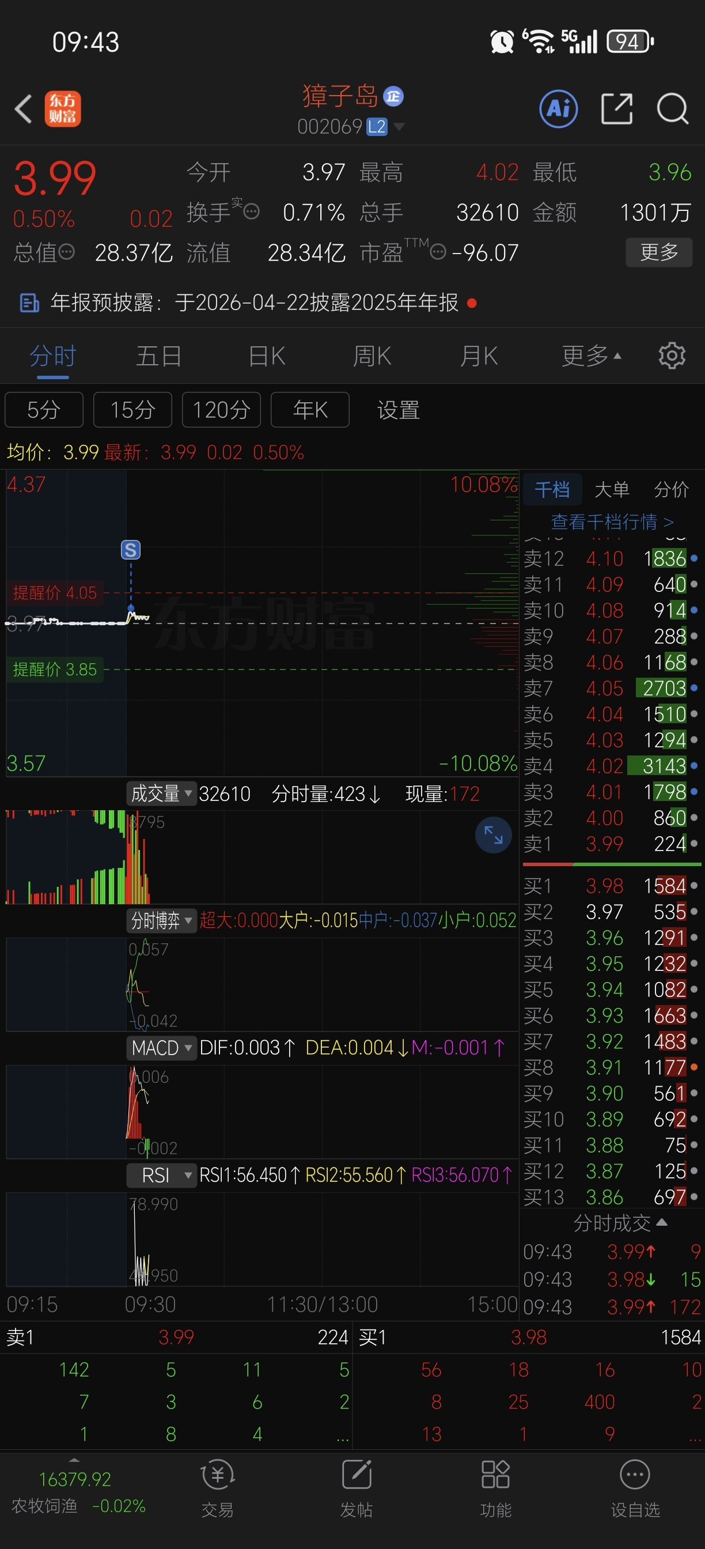Tap 卖1 3.99 224 queue header

[x=177, y=1337]
